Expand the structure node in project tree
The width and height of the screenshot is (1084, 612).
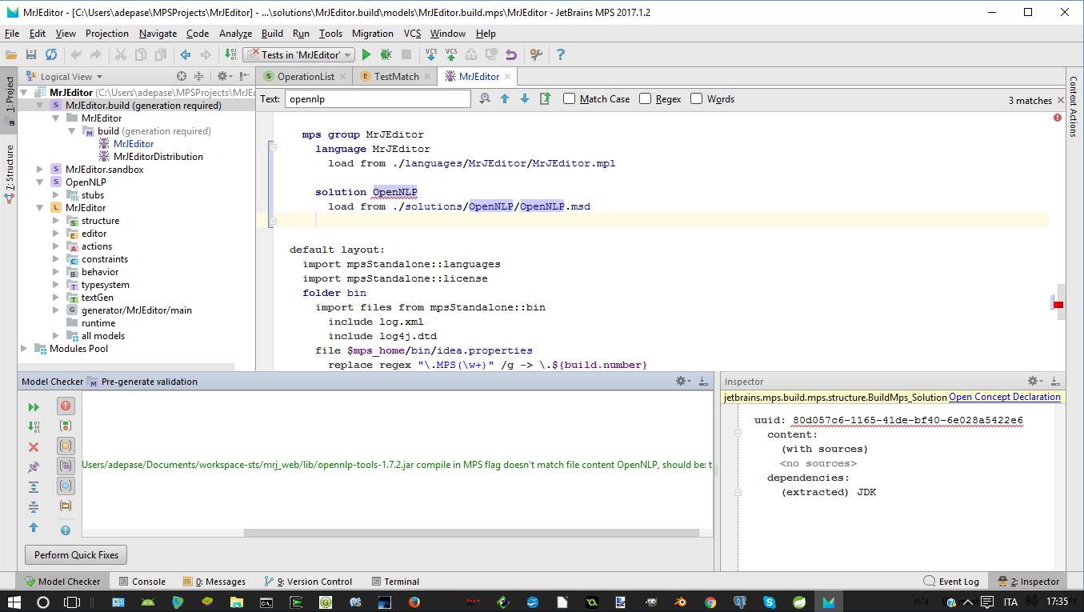(x=56, y=221)
